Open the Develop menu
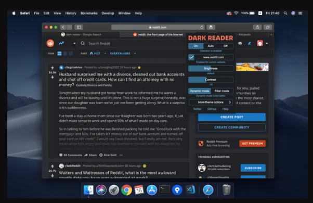Image resolution: width=313 pixels, height=203 pixels. (108, 13)
